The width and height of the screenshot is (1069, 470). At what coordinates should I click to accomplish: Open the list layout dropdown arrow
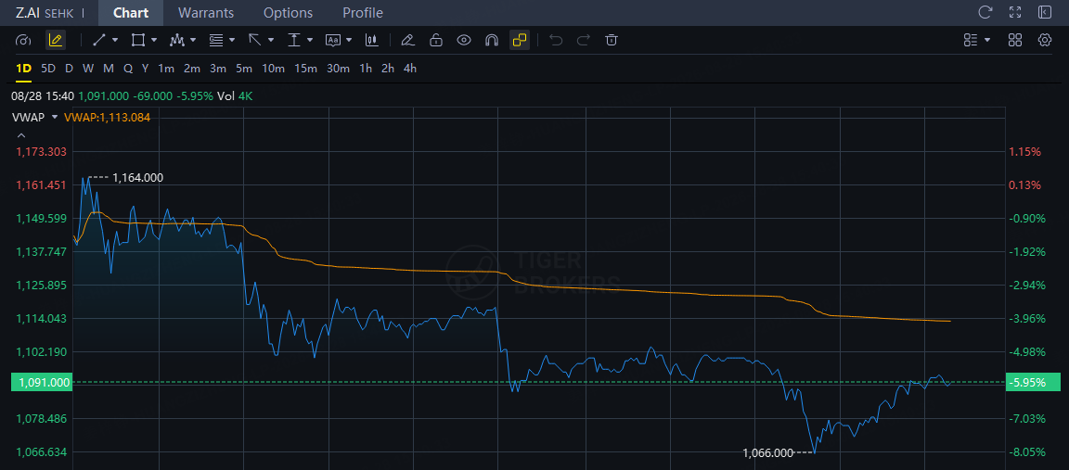coord(987,40)
